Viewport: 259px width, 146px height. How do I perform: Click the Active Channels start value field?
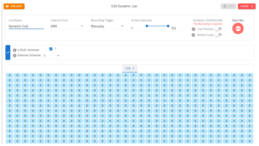click(137, 28)
